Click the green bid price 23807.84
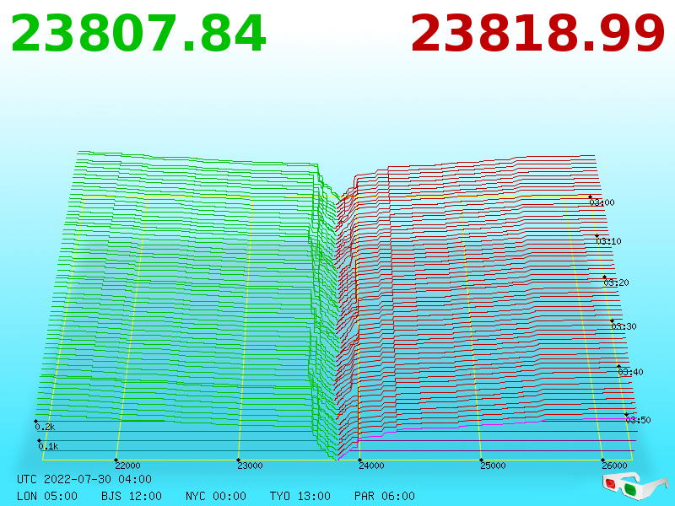The width and height of the screenshot is (675, 506). point(138,34)
